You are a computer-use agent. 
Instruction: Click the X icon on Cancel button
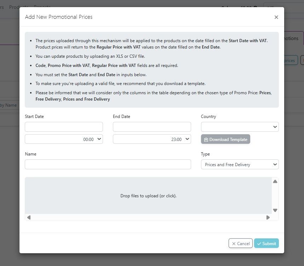234,244
